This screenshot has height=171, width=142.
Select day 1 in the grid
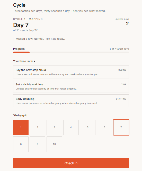click(21, 127)
